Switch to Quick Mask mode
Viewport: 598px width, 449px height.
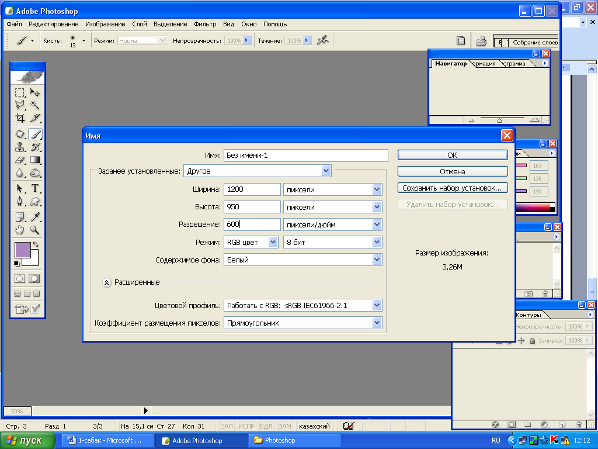click(34, 279)
